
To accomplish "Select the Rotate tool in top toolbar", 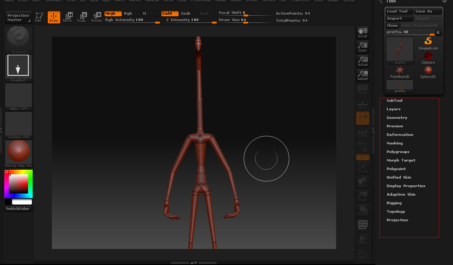I will click(97, 17).
